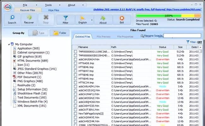
Task: Click the HTML Documents category icon
Action: (x=15, y=61)
